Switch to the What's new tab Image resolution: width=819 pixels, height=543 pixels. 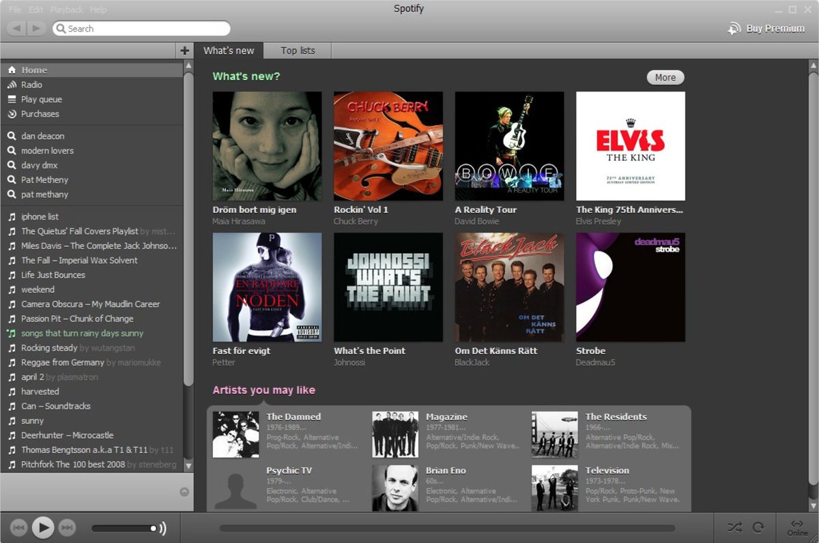[229, 50]
